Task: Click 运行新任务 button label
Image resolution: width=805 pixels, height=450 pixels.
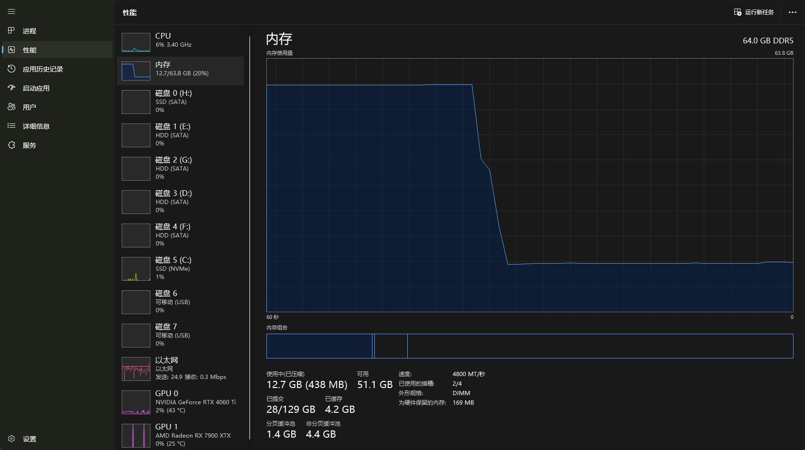Action: point(759,12)
